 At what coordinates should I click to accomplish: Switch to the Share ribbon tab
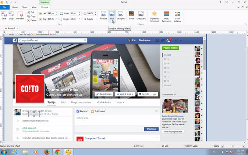[25, 7]
